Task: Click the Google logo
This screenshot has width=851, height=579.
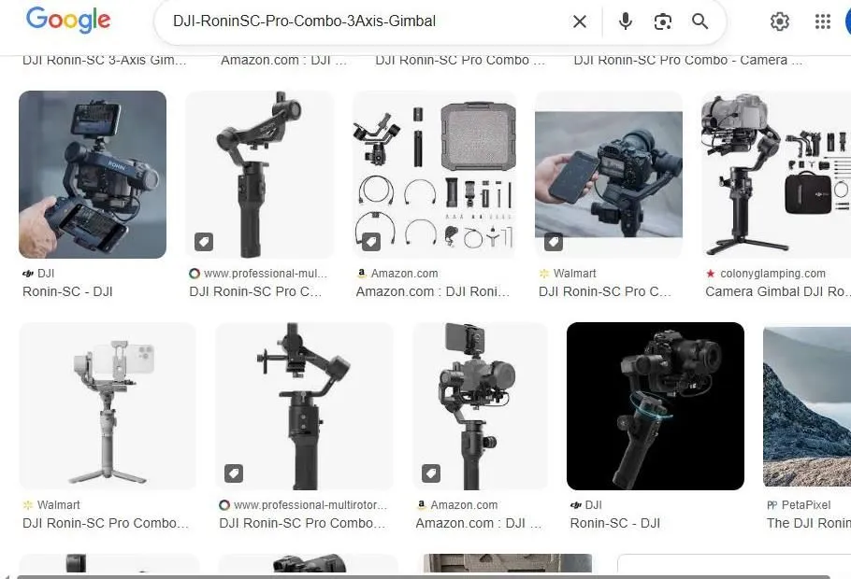Action: click(68, 21)
